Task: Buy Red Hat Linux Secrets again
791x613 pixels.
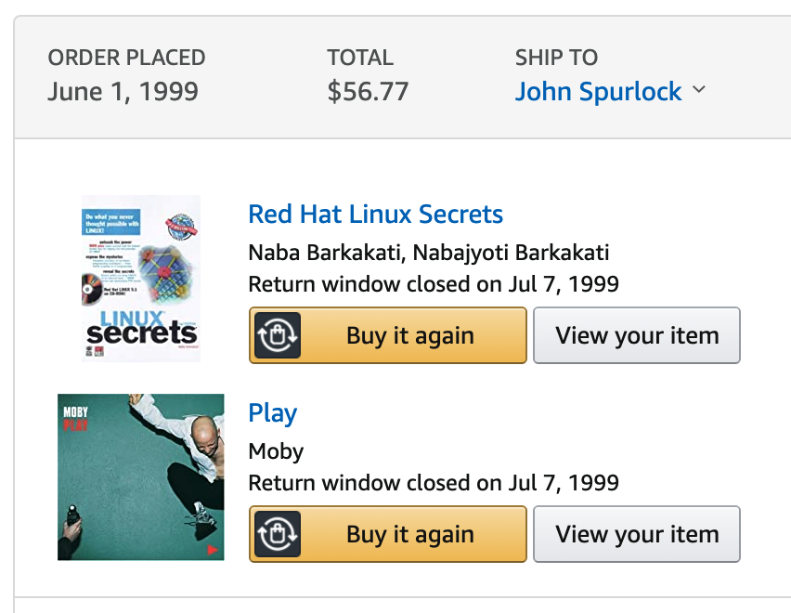Action: (x=387, y=335)
